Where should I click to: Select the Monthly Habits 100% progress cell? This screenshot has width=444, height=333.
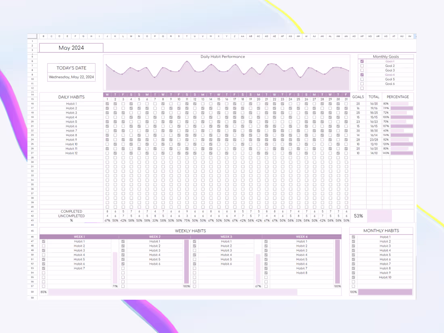[x=353, y=291]
